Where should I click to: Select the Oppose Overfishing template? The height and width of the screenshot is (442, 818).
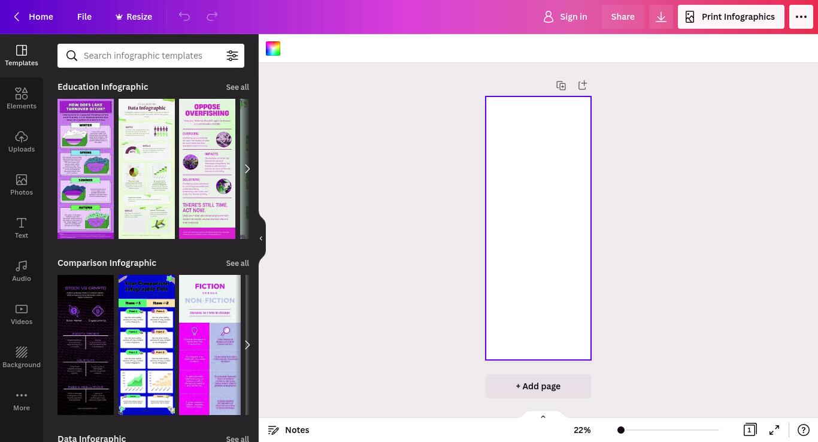pyautogui.click(x=207, y=169)
